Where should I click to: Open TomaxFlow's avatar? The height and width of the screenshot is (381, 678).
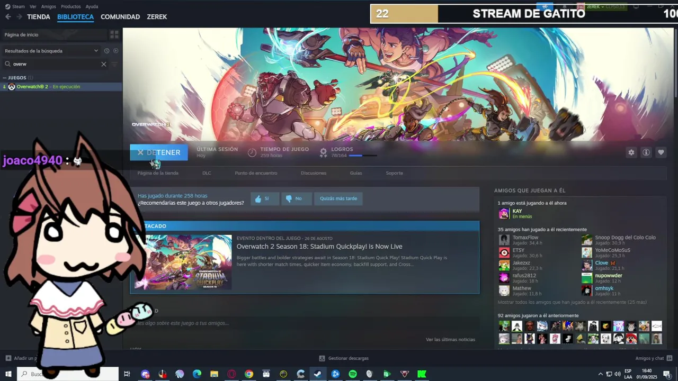coord(504,240)
